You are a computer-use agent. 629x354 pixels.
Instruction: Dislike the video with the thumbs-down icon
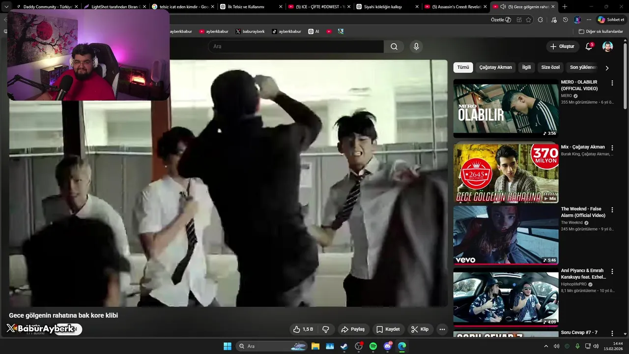pyautogui.click(x=325, y=329)
